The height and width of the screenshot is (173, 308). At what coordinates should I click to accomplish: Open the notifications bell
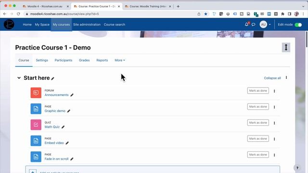pyautogui.click(x=246, y=25)
